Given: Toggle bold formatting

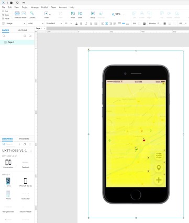Looking at the screenshot, I should 81,24.
